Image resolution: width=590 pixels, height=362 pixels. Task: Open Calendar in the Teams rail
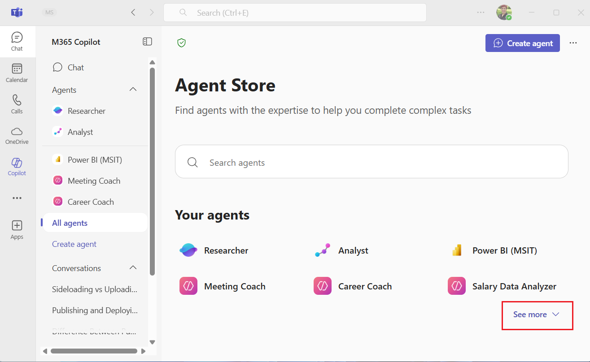[x=17, y=73]
